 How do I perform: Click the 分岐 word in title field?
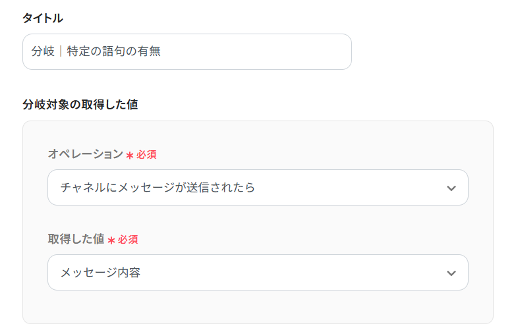[43, 51]
